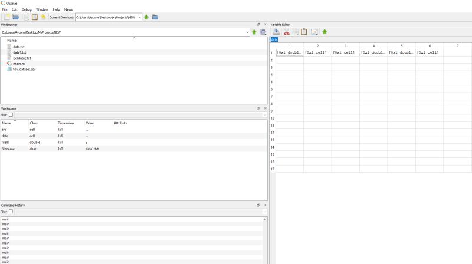This screenshot has width=472, height=264.
Task: Go to parent directory in File Browser
Action: 254,32
